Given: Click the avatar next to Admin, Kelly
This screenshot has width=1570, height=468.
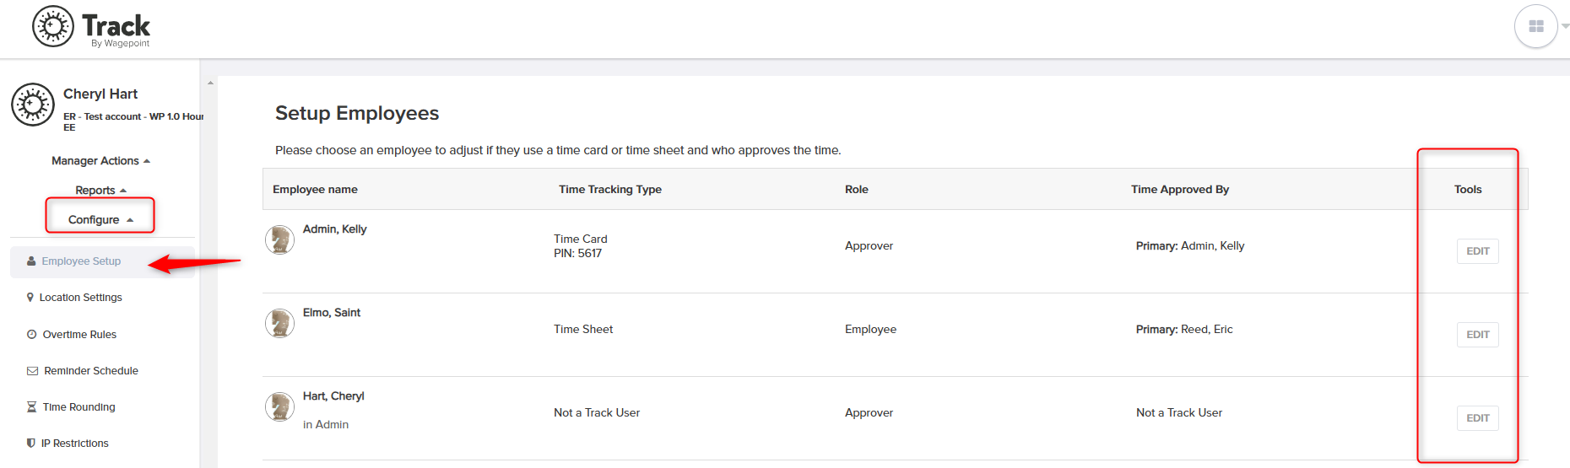Looking at the screenshot, I should 279,239.
